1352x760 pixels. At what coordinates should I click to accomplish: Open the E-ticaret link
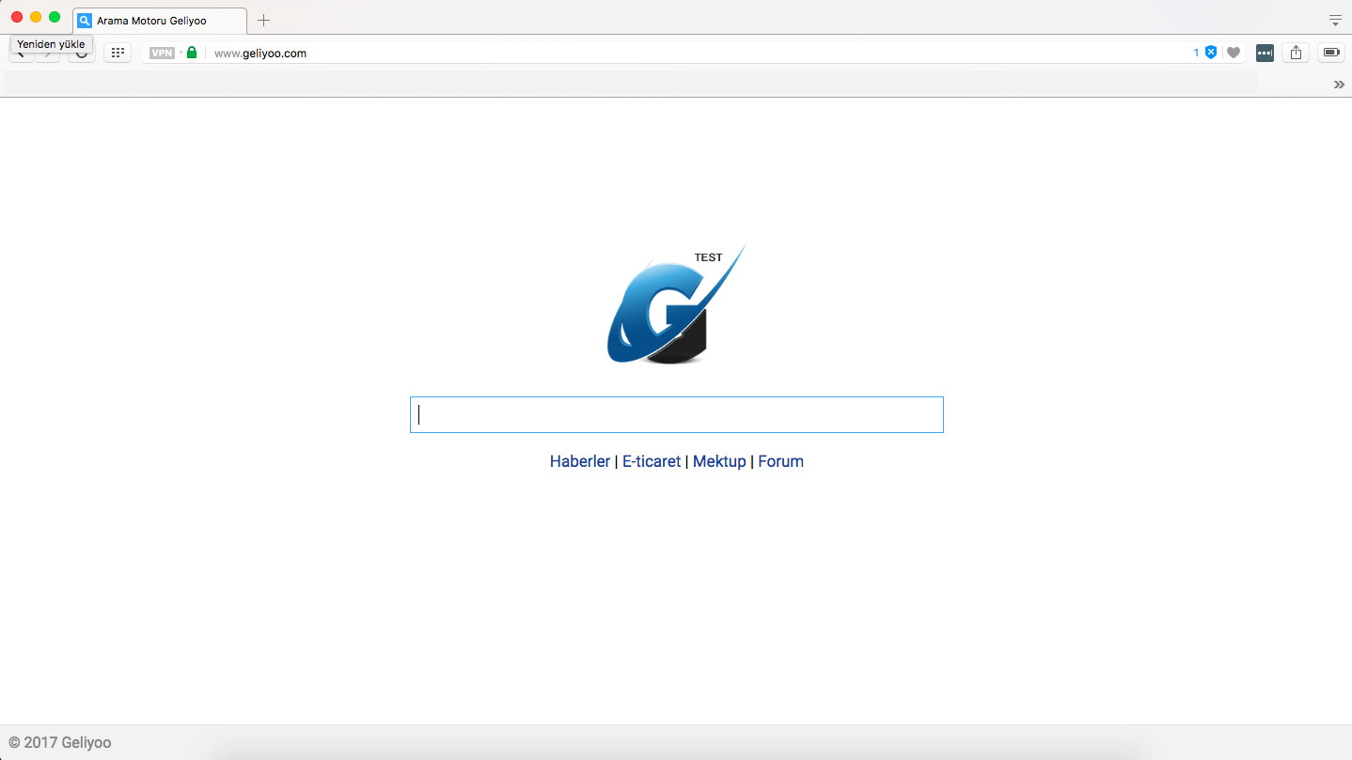coord(652,461)
